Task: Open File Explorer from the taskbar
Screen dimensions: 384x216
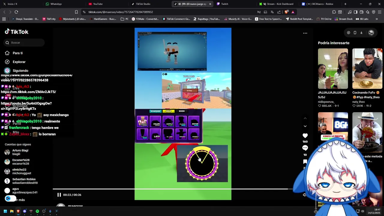Action: tap(12, 211)
